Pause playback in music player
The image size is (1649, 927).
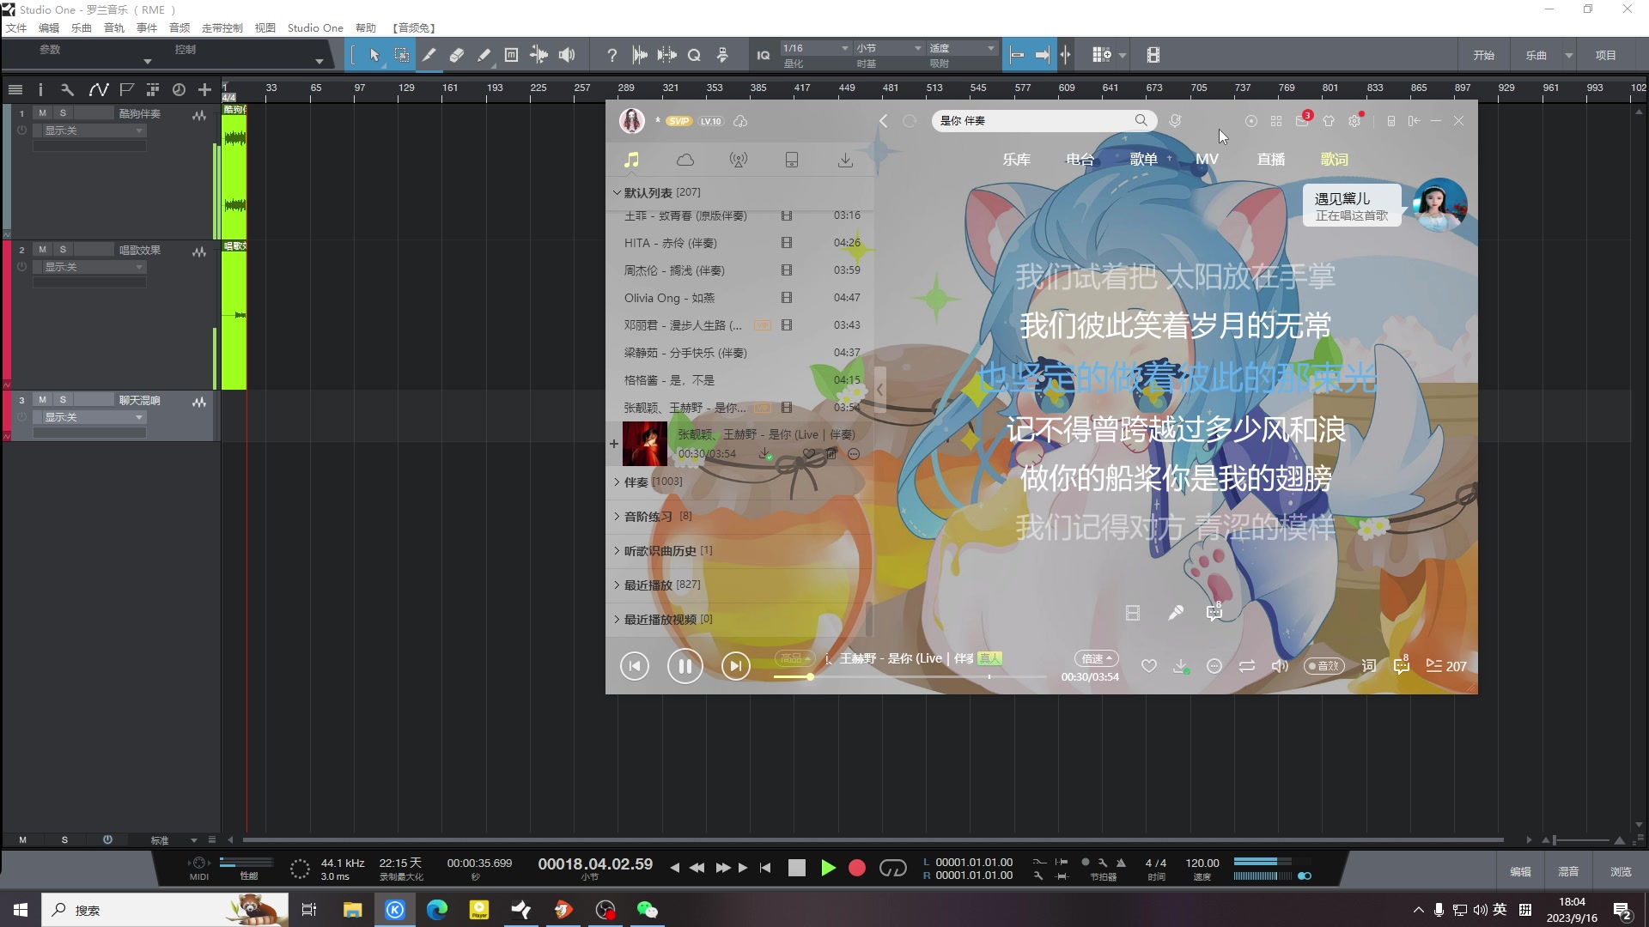(x=685, y=666)
